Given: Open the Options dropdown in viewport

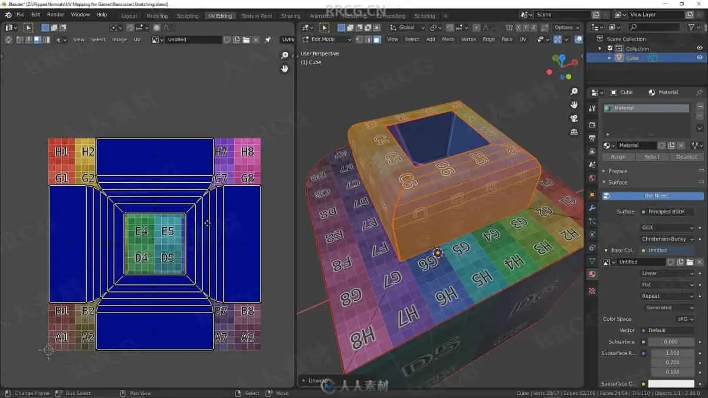Looking at the screenshot, I should point(566,27).
